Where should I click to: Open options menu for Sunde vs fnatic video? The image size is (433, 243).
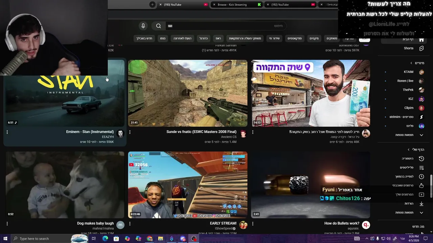click(x=130, y=132)
